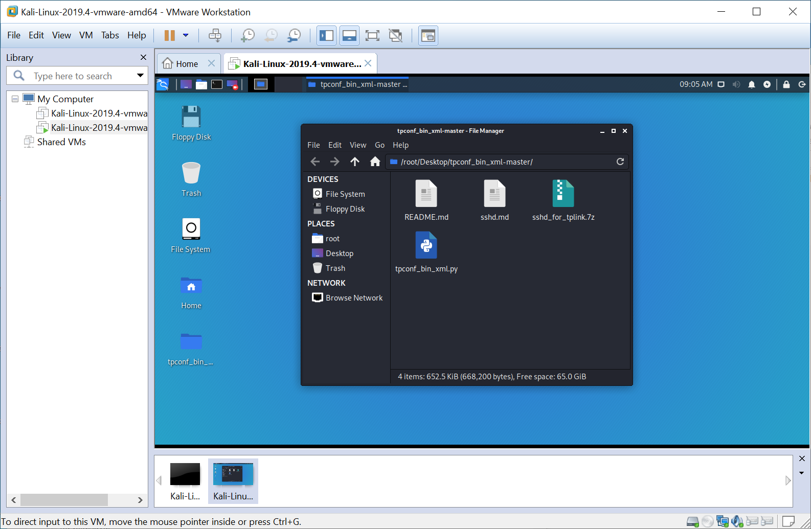Enter full screen mode

[x=372, y=35]
